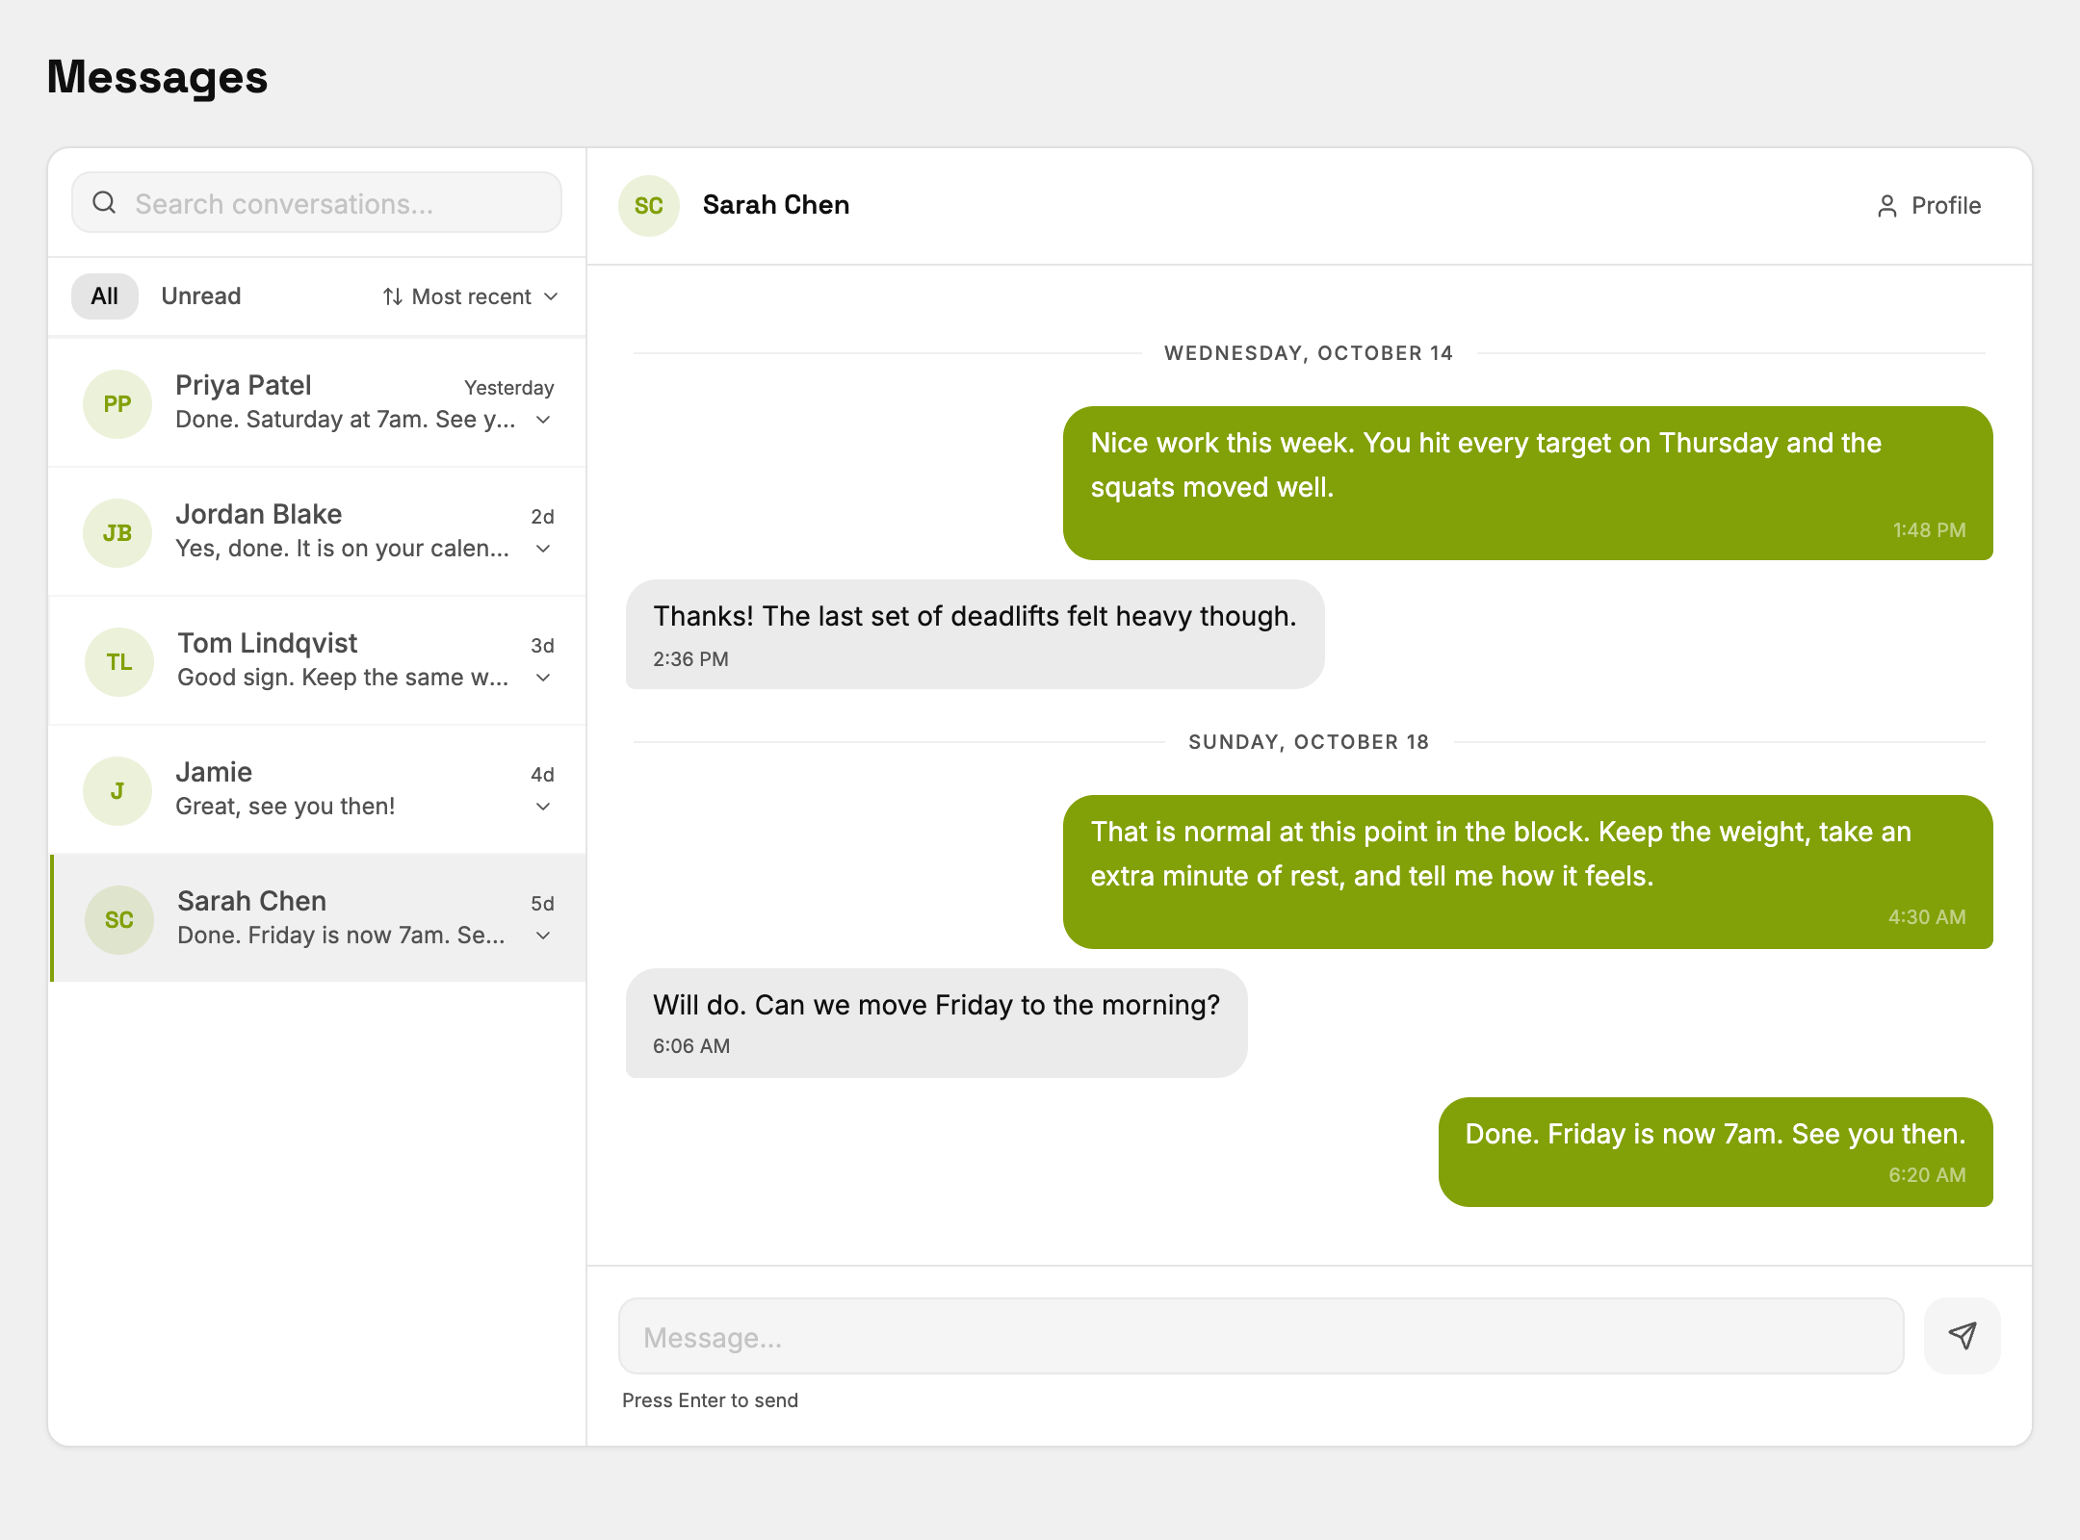The image size is (2080, 1540).
Task: Click Jamie's J avatar
Action: tap(117, 791)
